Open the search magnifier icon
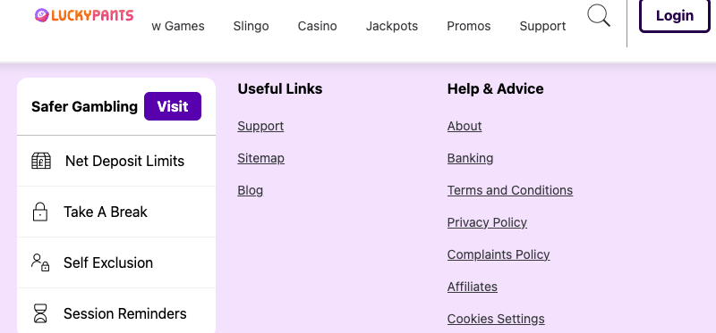The width and height of the screenshot is (716, 333). point(599,15)
